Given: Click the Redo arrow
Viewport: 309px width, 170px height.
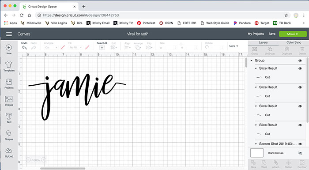Looking at the screenshot, I should point(34,48).
